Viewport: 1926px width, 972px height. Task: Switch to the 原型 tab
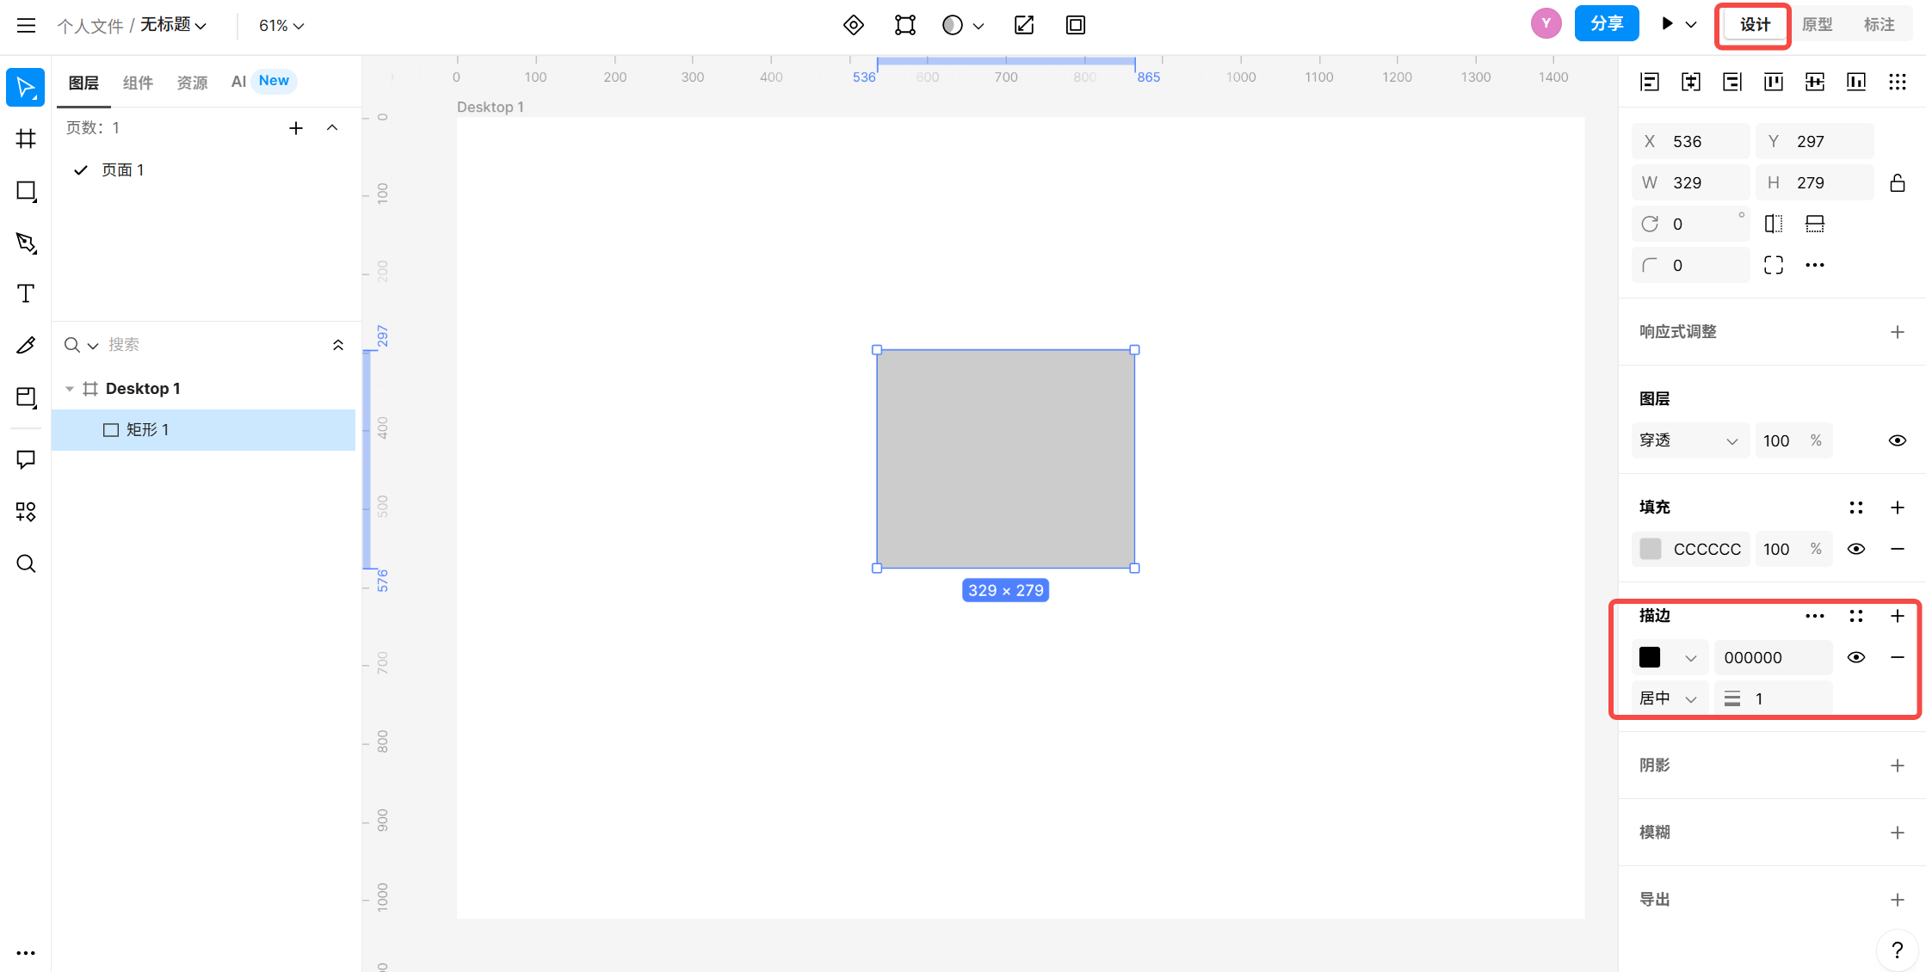1817,25
